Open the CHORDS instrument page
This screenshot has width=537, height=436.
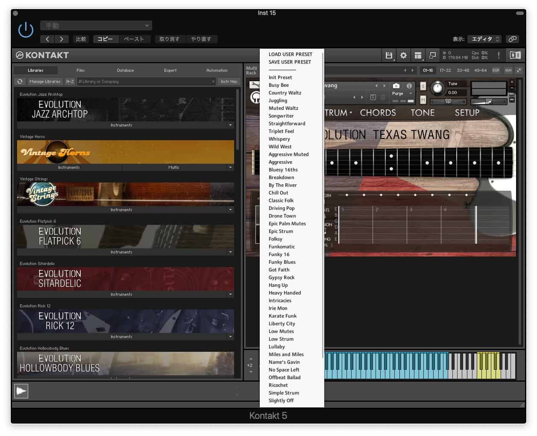(x=378, y=113)
